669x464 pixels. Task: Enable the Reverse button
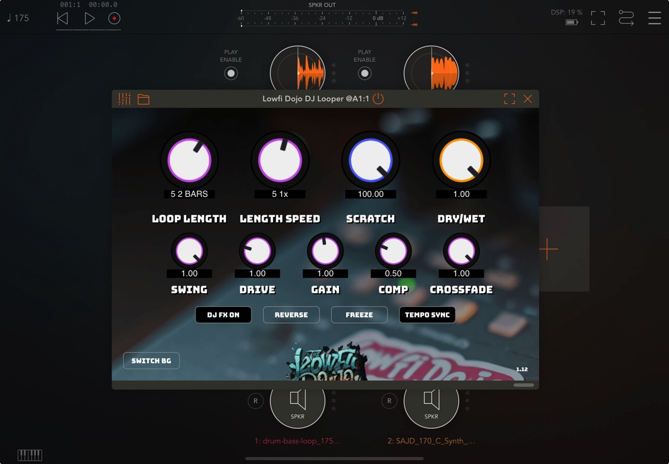pyautogui.click(x=291, y=315)
